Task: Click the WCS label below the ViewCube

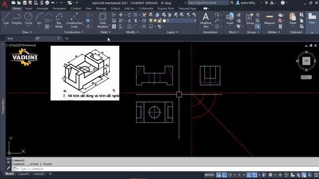Action: point(306,77)
